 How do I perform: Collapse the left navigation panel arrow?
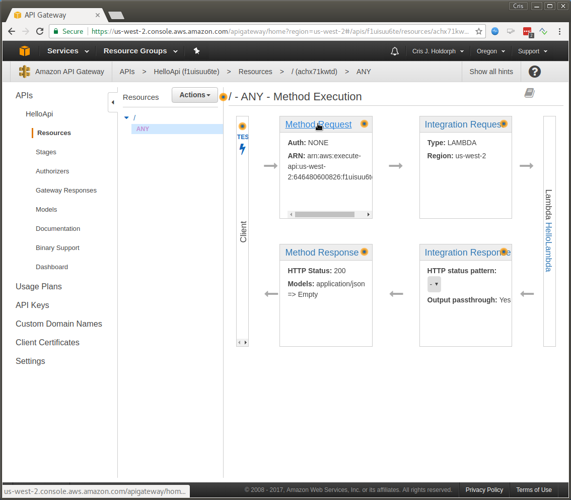pyautogui.click(x=113, y=102)
